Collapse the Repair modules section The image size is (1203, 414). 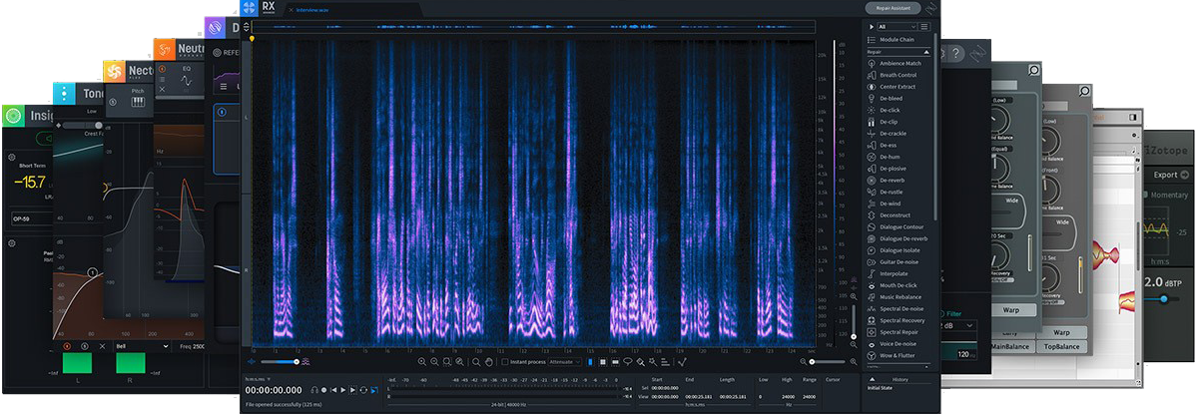click(926, 51)
